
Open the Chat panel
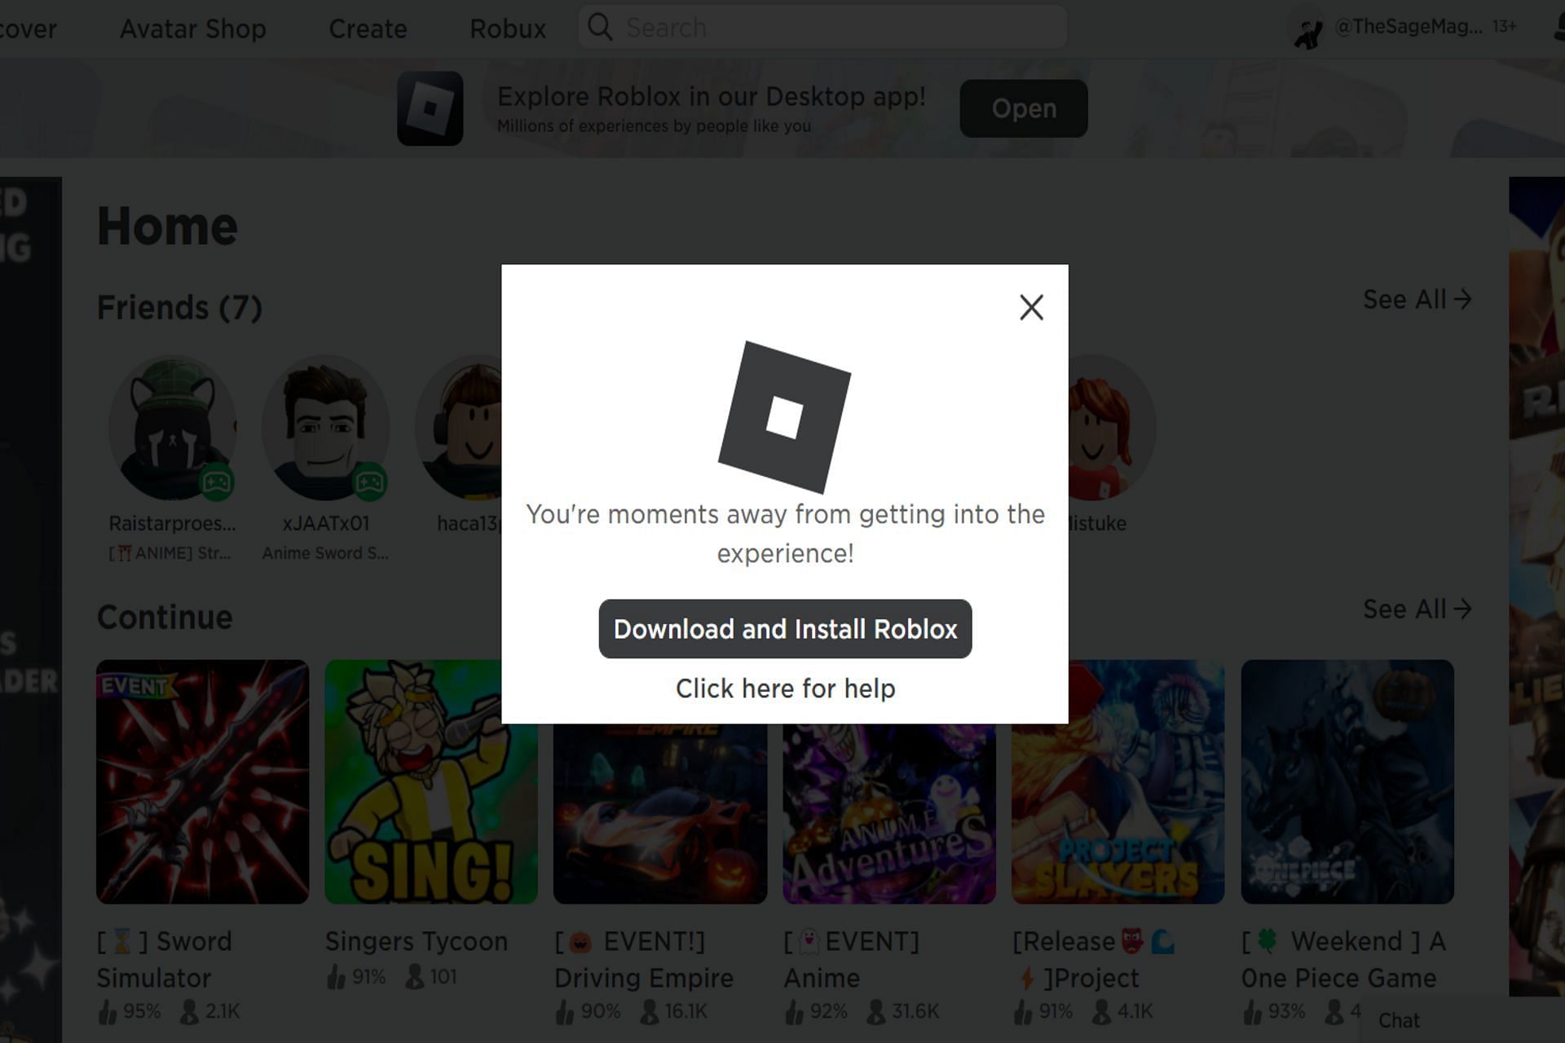click(x=1399, y=1020)
